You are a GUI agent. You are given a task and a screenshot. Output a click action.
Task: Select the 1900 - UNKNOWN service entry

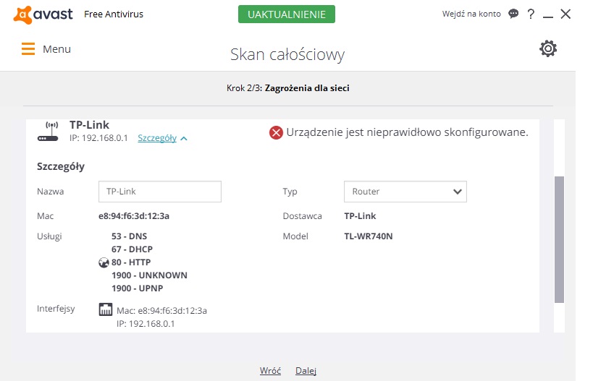click(x=149, y=275)
